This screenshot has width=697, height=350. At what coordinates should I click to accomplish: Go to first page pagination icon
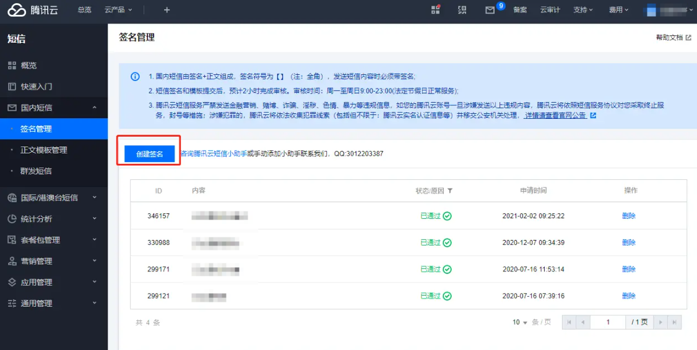click(569, 322)
